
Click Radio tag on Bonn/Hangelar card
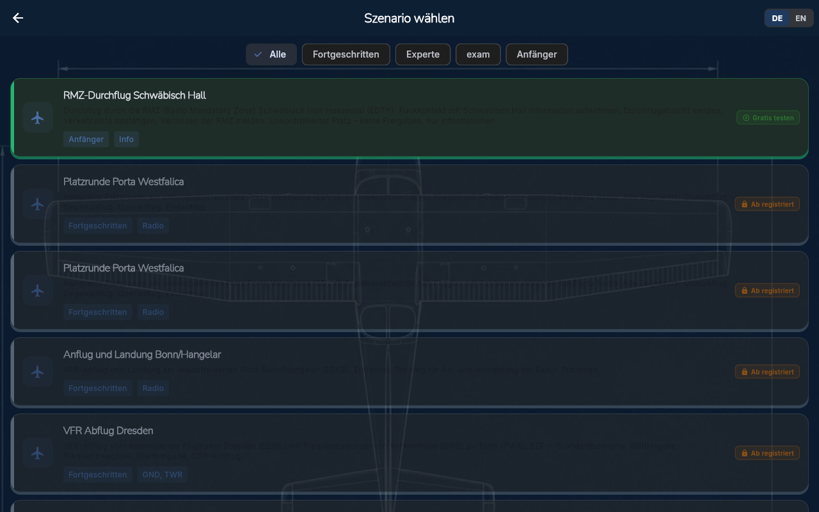click(153, 388)
